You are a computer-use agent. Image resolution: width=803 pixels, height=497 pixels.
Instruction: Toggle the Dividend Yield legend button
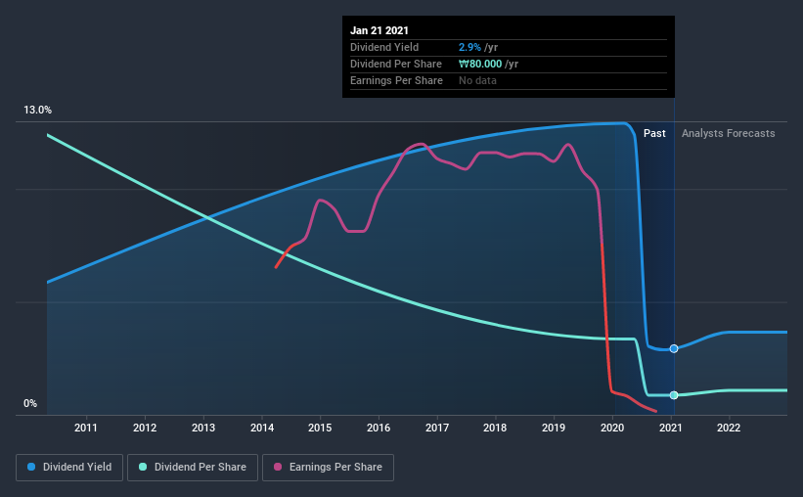[x=69, y=468]
